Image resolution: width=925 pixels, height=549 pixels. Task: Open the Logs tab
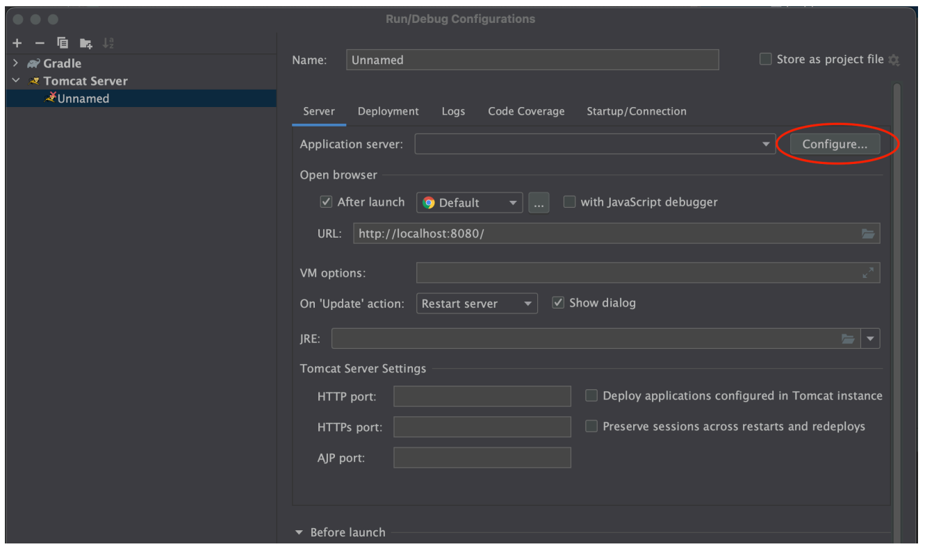pyautogui.click(x=453, y=111)
